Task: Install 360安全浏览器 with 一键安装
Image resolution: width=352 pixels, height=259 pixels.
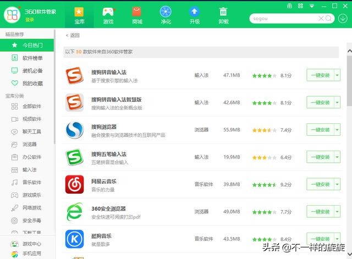Action: [x=320, y=212]
